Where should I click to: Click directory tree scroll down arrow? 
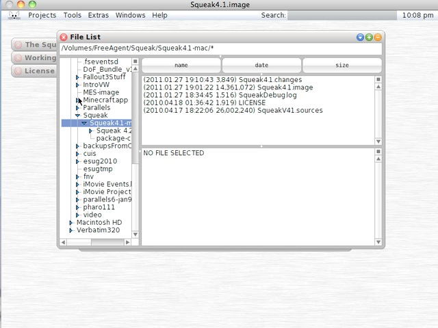coord(136,234)
